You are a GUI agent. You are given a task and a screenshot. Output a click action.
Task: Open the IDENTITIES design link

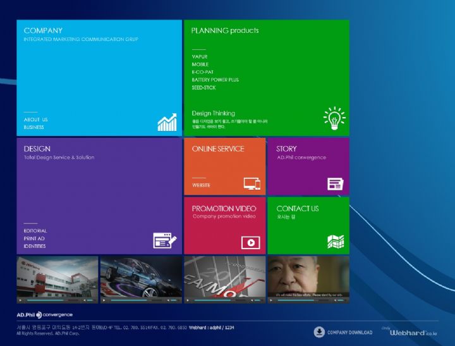pyautogui.click(x=35, y=246)
